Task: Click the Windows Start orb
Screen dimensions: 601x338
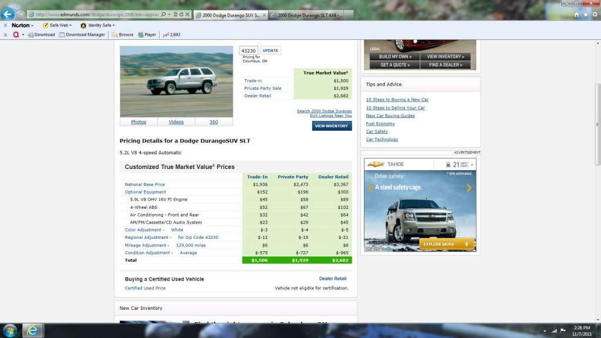Action: tap(10, 330)
